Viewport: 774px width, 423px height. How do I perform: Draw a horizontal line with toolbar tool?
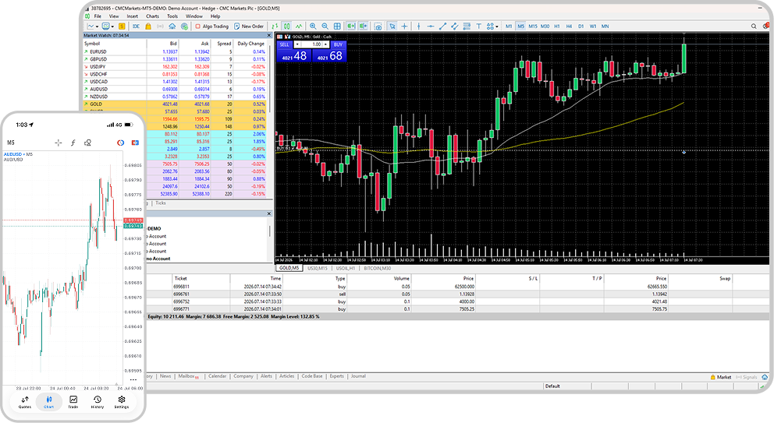pos(431,26)
